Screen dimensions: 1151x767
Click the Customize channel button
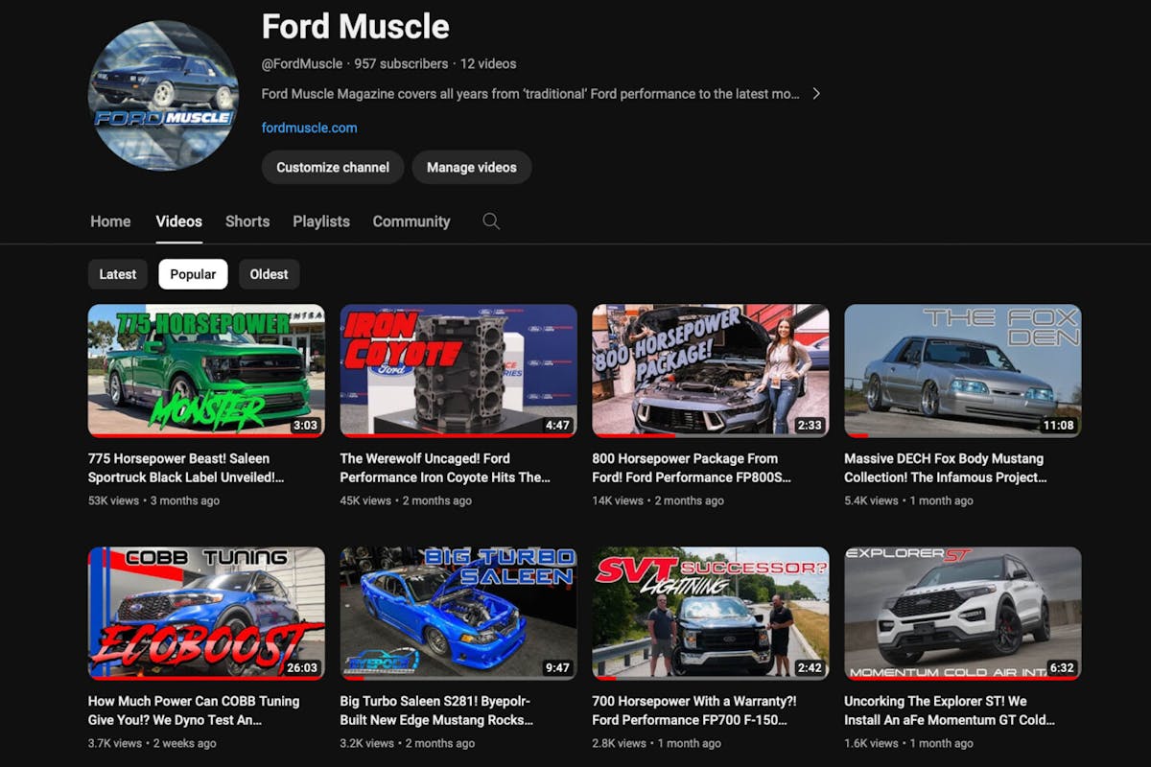[332, 167]
